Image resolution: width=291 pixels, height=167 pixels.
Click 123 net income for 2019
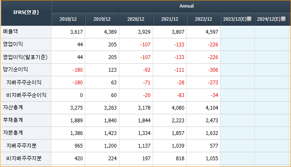coord(113,70)
